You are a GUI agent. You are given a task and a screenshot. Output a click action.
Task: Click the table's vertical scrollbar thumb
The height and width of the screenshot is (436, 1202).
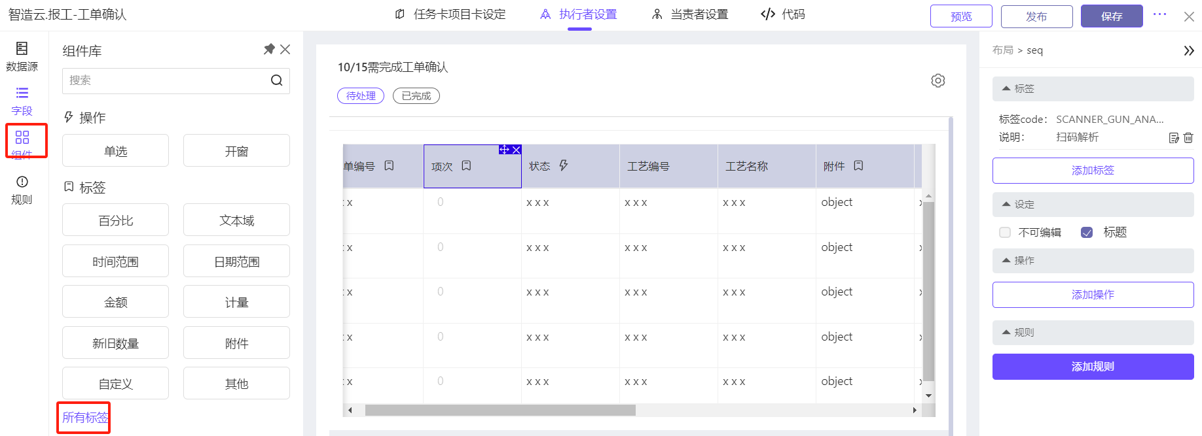point(928,292)
